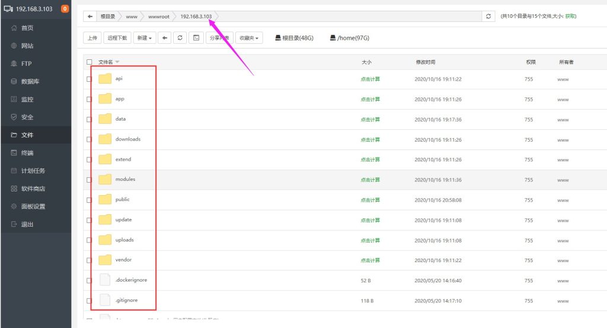Click the wwwroot breadcrumb segment
607x328 pixels.
coord(158,17)
